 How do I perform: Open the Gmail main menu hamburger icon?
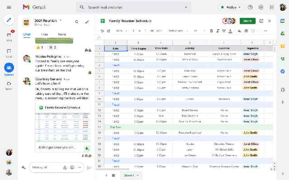coord(9,7)
